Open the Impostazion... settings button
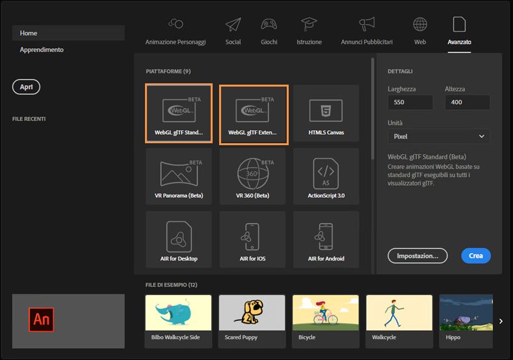513x360 pixels. pos(417,256)
